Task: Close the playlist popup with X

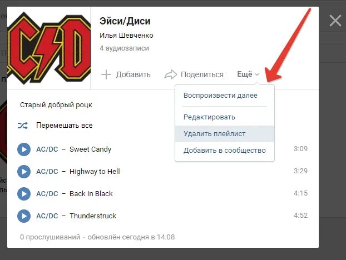Action: [x=335, y=21]
